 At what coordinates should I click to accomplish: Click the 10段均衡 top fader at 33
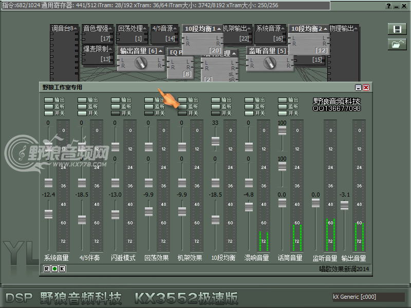pos(215,142)
